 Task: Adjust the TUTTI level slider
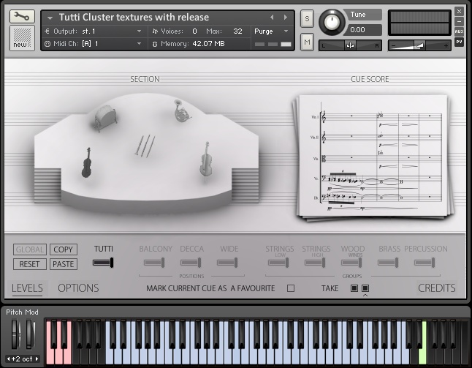pyautogui.click(x=103, y=263)
